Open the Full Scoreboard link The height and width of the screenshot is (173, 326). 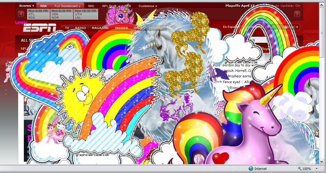coord(67,6)
